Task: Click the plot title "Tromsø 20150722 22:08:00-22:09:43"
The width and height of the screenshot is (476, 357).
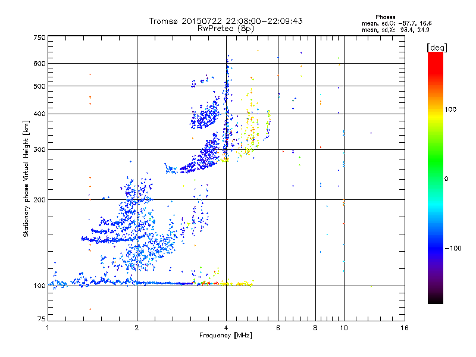Action: [x=226, y=21]
